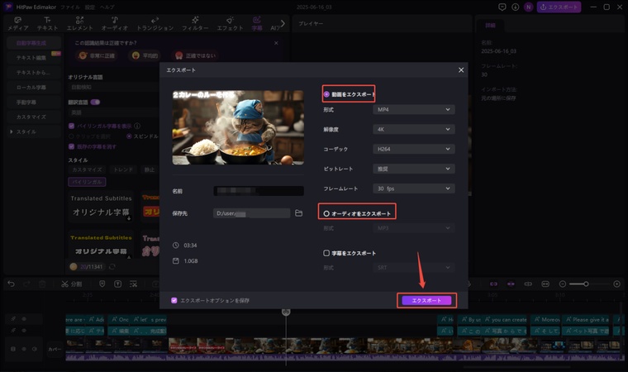This screenshot has width=628, height=372.
Task: Select オーディオをエクスポート radio button
Action: (x=326, y=213)
